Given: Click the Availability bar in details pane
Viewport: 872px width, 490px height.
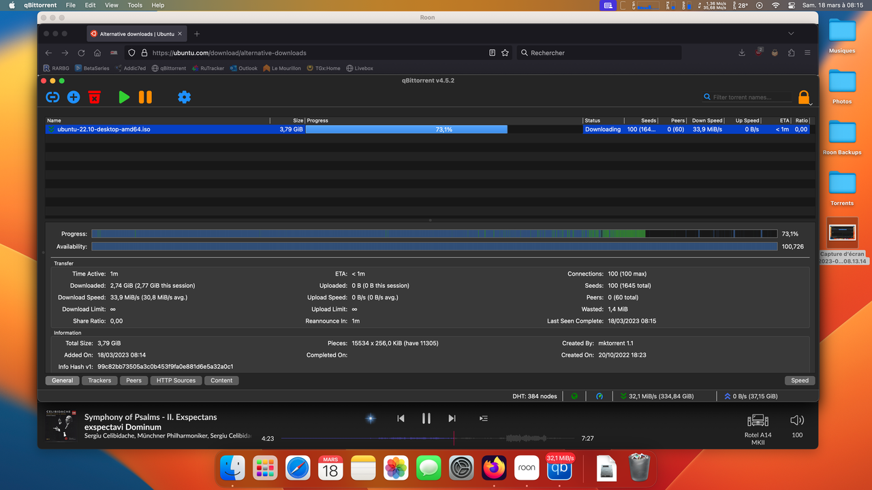Looking at the screenshot, I should tap(434, 246).
